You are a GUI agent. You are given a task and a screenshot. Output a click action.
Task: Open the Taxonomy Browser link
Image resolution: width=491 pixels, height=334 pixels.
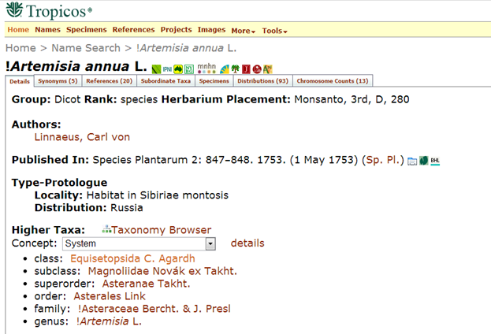tap(162, 230)
